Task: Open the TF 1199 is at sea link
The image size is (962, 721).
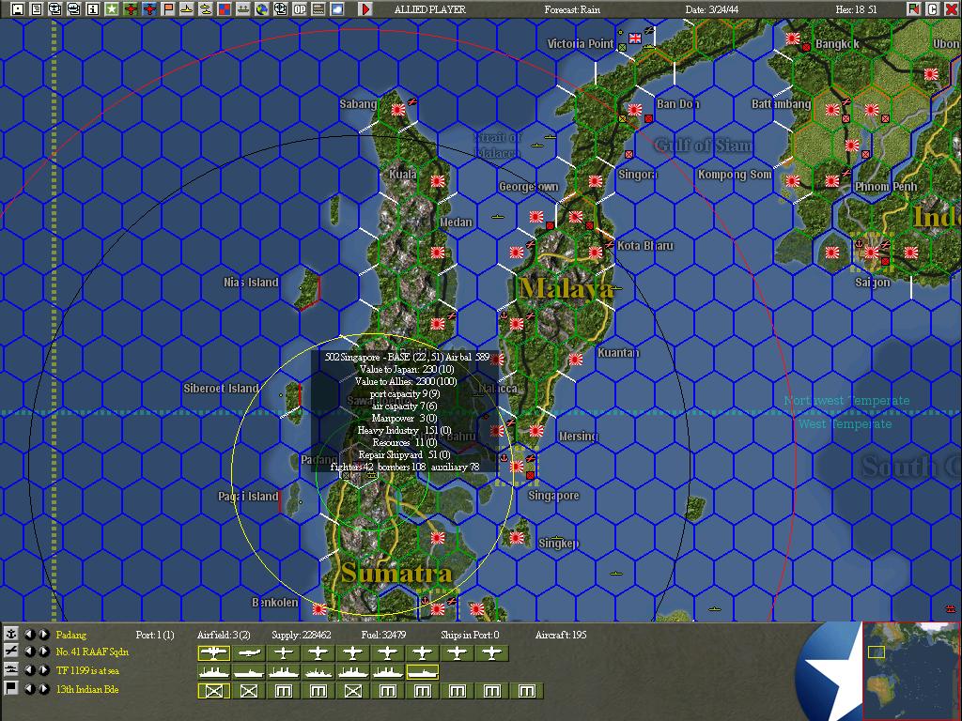Action: [x=87, y=670]
